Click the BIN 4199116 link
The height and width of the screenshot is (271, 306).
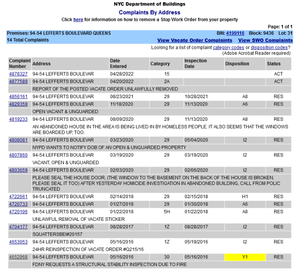tap(235, 33)
